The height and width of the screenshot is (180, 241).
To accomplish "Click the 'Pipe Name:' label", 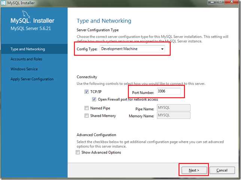I will point(144,109).
